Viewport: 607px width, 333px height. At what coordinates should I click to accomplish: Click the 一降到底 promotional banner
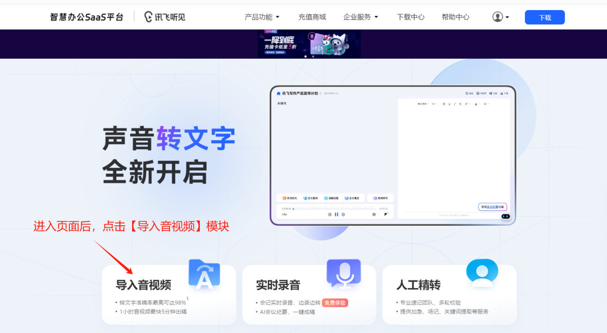click(x=309, y=43)
